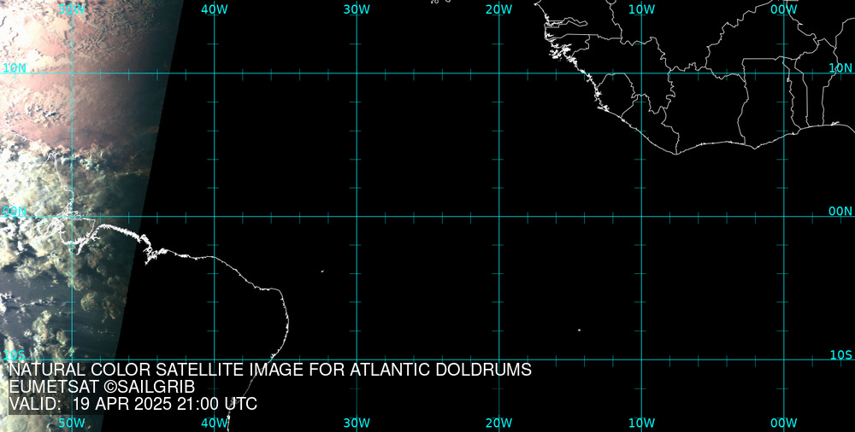Click the 10S latitude label on right edge
The width and height of the screenshot is (855, 432).
pyautogui.click(x=840, y=355)
